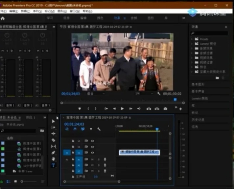Open the 历史记录 panel

198,120
